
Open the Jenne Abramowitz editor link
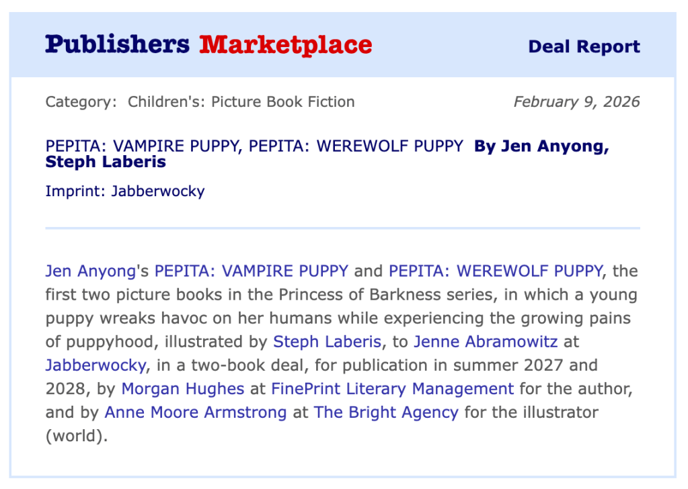tap(486, 342)
